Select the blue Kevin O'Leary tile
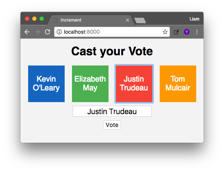This screenshot has height=172, width=224. 46,84
